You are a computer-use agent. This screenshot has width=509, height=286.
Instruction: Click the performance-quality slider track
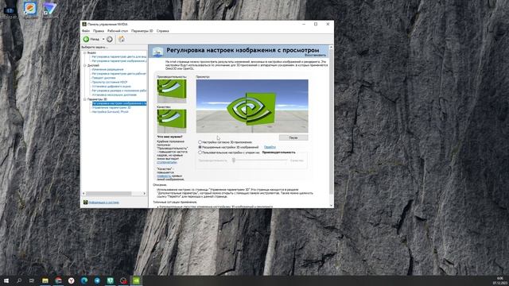coord(260,160)
